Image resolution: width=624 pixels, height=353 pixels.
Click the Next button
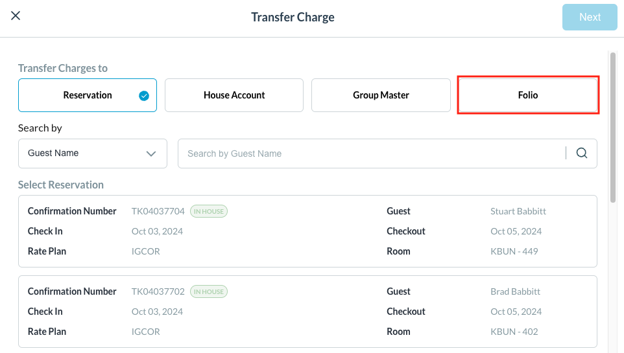tap(590, 17)
